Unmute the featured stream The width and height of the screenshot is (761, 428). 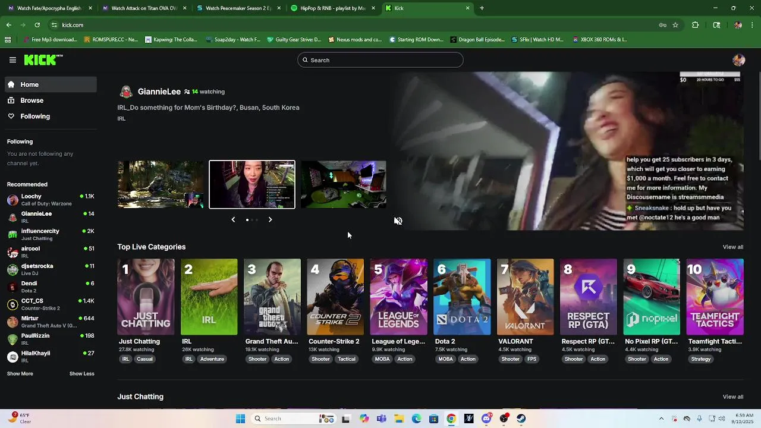[398, 221]
